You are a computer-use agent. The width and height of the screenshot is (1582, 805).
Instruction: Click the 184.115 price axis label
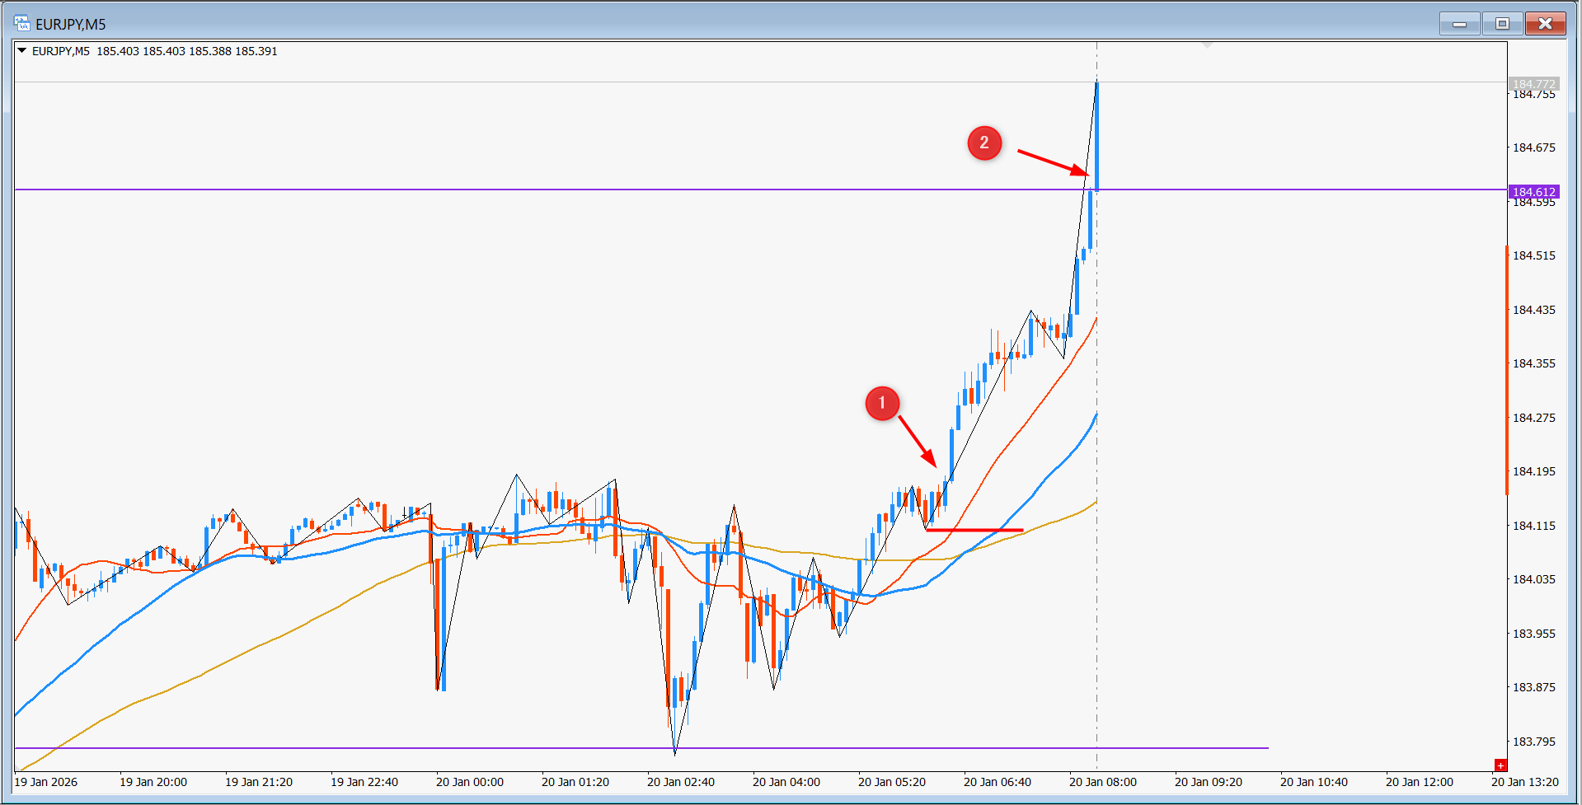(x=1534, y=526)
